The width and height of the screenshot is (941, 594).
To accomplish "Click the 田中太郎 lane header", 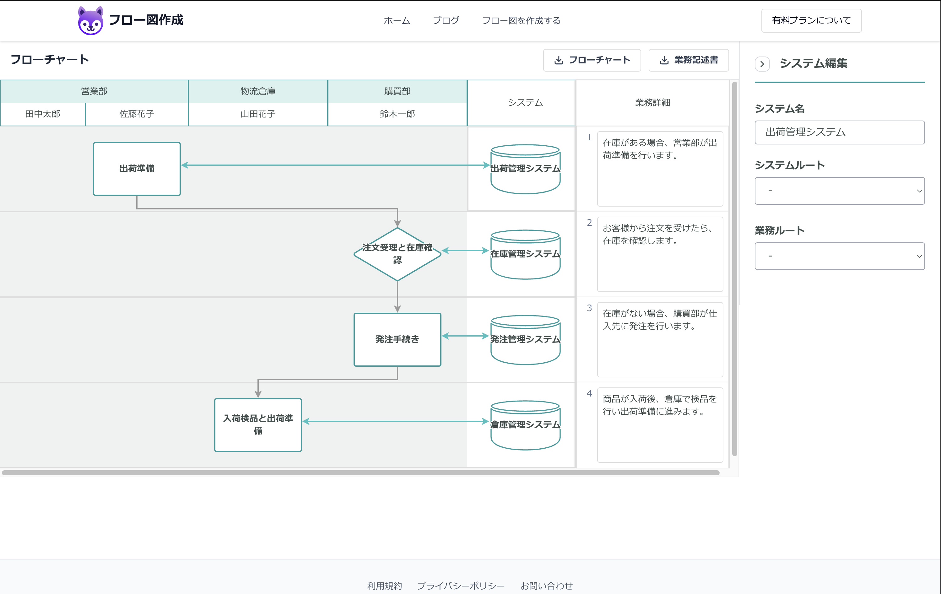I will tap(43, 114).
